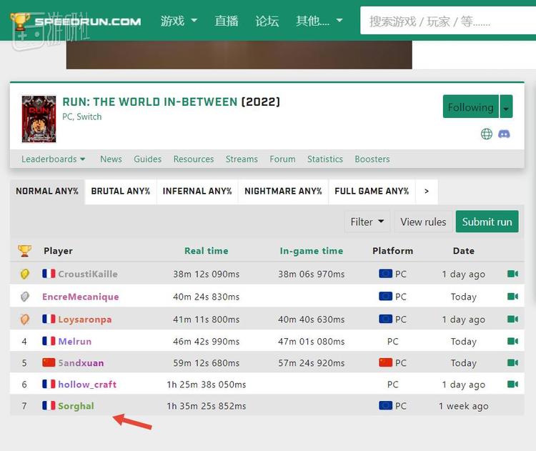The height and width of the screenshot is (451, 536).
Task: Open the Filter dropdown
Action: pyautogui.click(x=367, y=222)
